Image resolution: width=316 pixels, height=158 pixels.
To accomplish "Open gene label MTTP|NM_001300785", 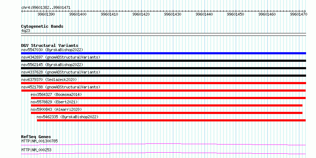I will [39, 141].
